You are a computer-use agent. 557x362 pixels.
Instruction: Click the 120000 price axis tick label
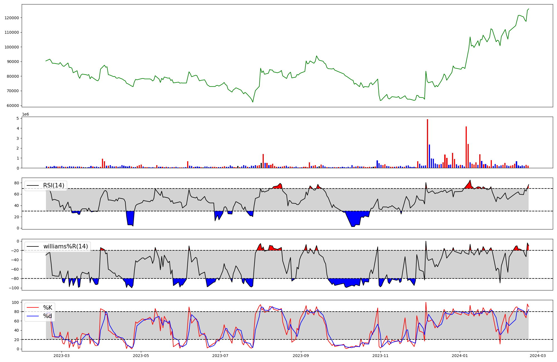point(12,18)
